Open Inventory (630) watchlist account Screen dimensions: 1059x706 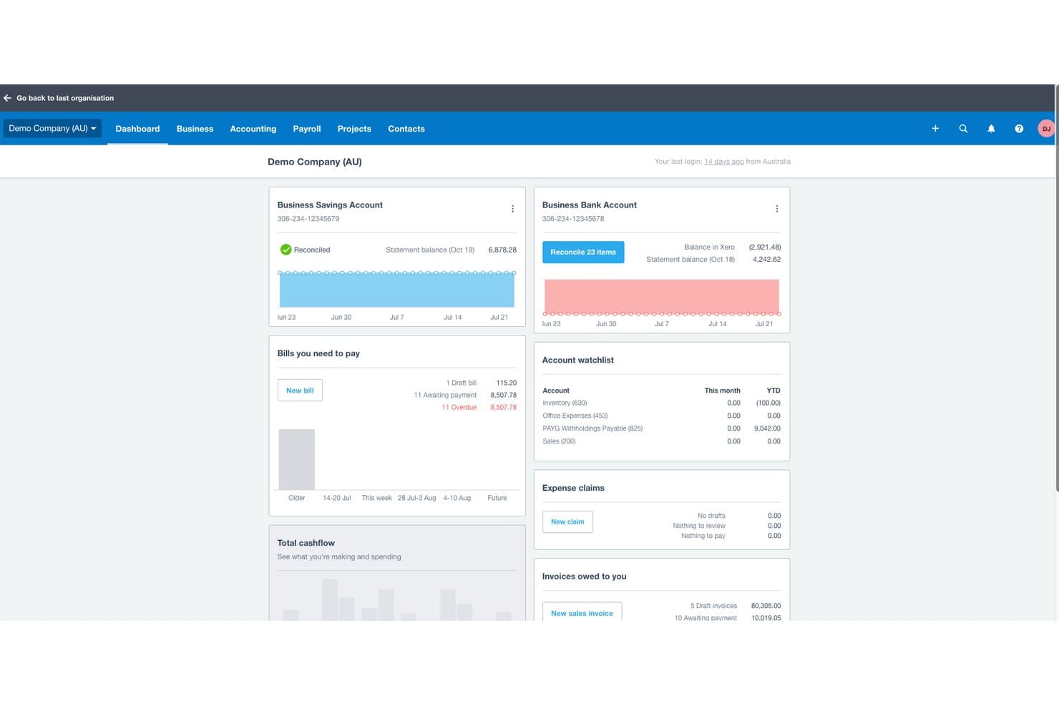(565, 403)
